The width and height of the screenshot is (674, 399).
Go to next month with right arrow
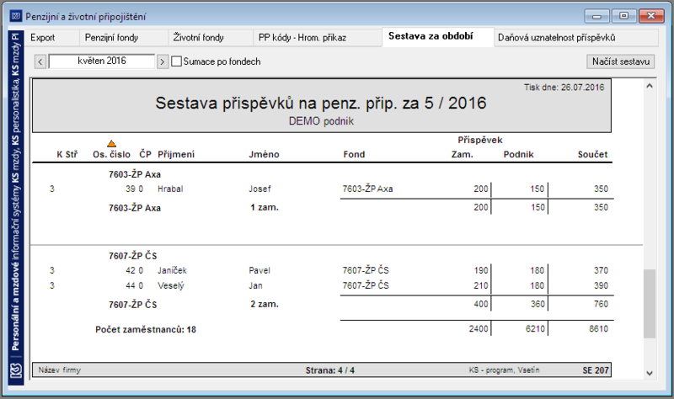[162, 61]
